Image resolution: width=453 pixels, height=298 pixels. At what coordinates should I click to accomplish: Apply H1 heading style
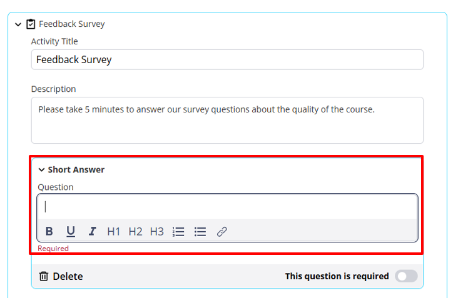(x=113, y=231)
